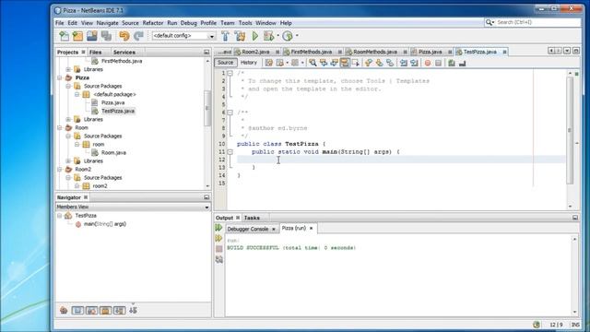Click the Build Main Project hammer icon
Screen dimensions: 590x332
tap(225, 36)
